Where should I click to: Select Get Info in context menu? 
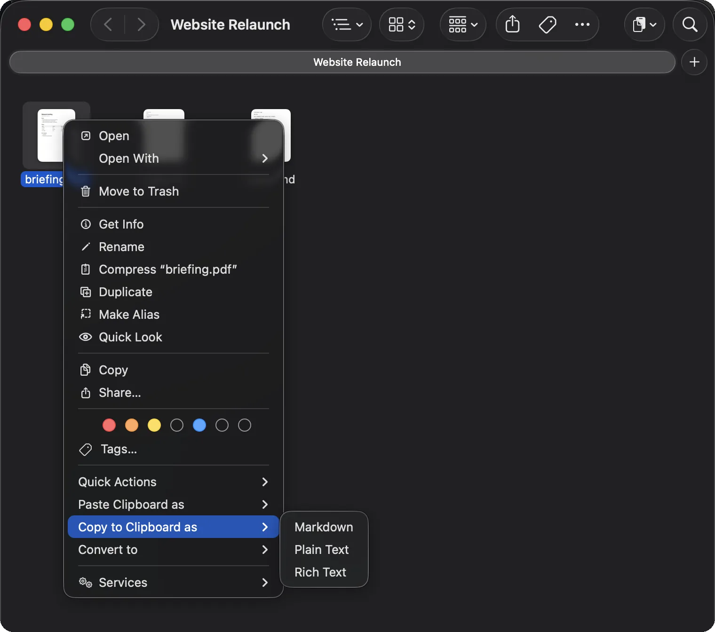(173, 224)
